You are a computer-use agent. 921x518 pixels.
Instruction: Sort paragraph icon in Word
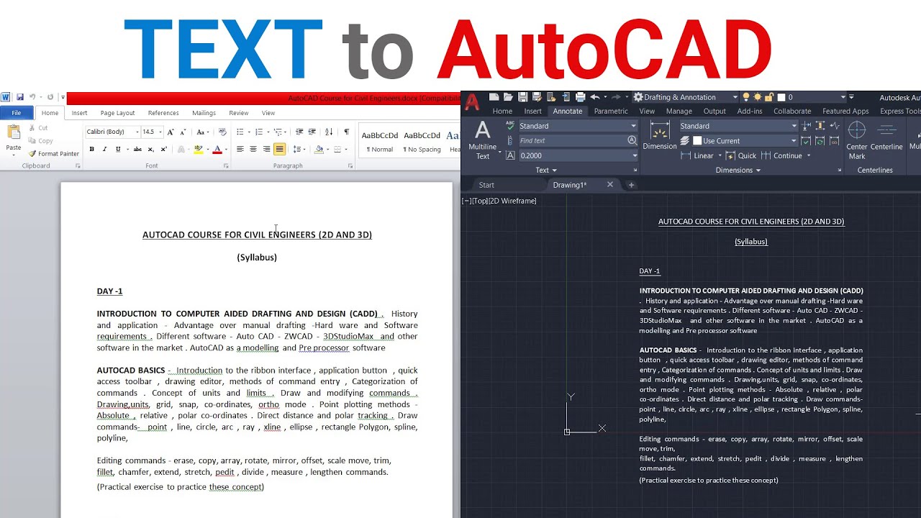[329, 132]
